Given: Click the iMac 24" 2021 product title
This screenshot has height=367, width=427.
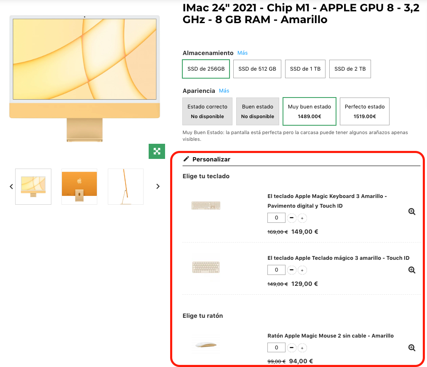Looking at the screenshot, I should point(301,13).
